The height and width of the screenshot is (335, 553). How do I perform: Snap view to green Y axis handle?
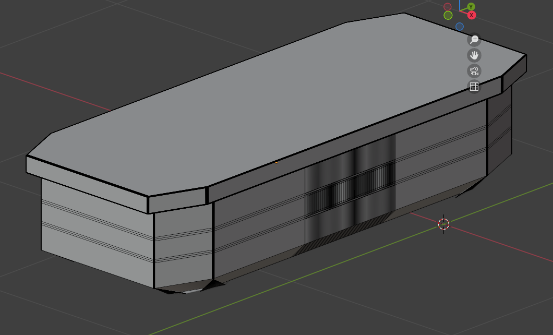471,7
